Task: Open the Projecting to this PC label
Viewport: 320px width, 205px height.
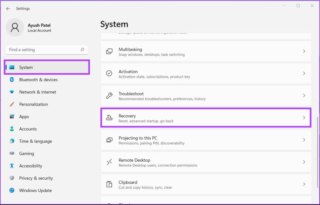Action: coord(138,138)
